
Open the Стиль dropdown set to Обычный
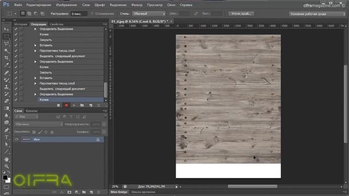[x=149, y=14]
